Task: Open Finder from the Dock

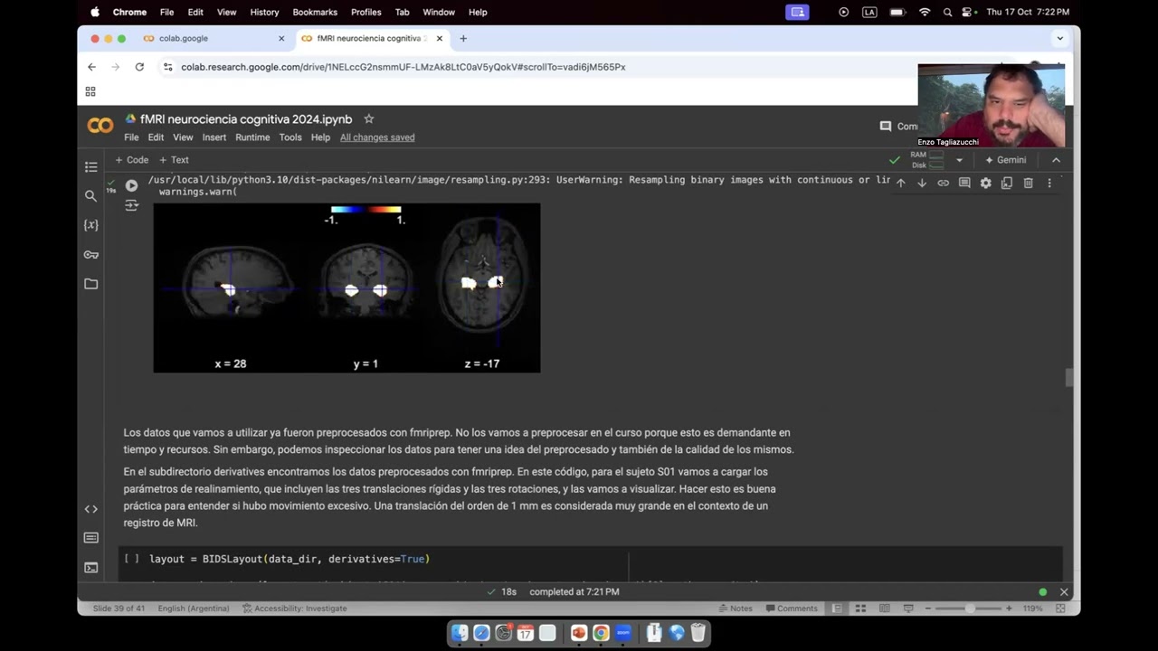Action: point(460,633)
